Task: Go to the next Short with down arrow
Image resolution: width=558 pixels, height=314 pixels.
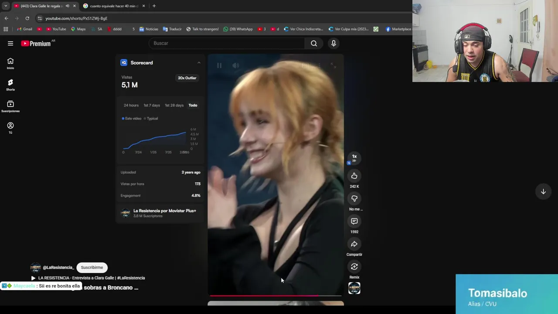Action: 543,192
